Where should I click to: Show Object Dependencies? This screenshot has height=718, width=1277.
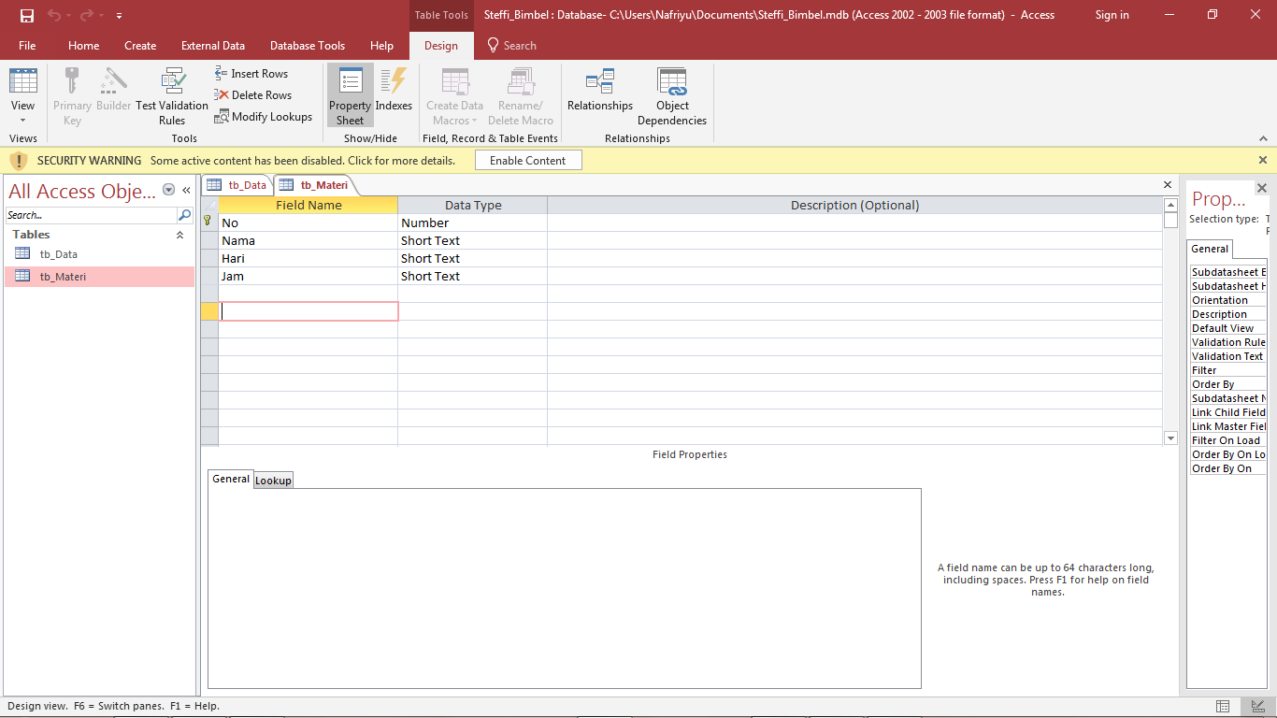point(672,97)
